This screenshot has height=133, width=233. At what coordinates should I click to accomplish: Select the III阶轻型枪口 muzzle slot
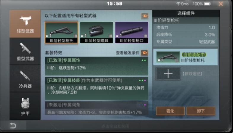pos(132,33)
